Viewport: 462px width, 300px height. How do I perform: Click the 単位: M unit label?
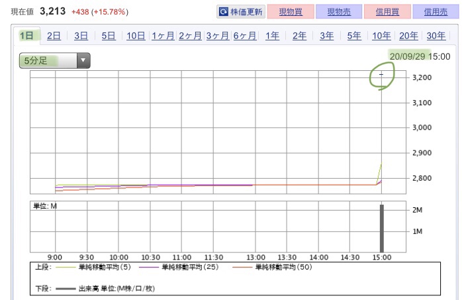pos(45,206)
